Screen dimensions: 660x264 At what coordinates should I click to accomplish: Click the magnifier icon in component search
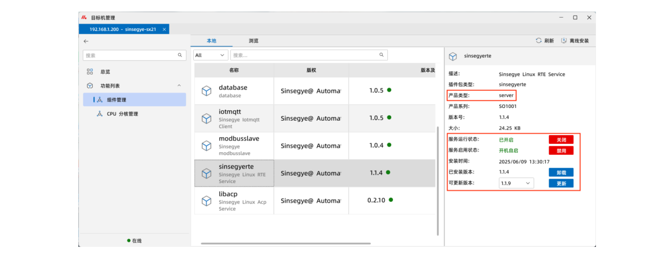point(381,55)
